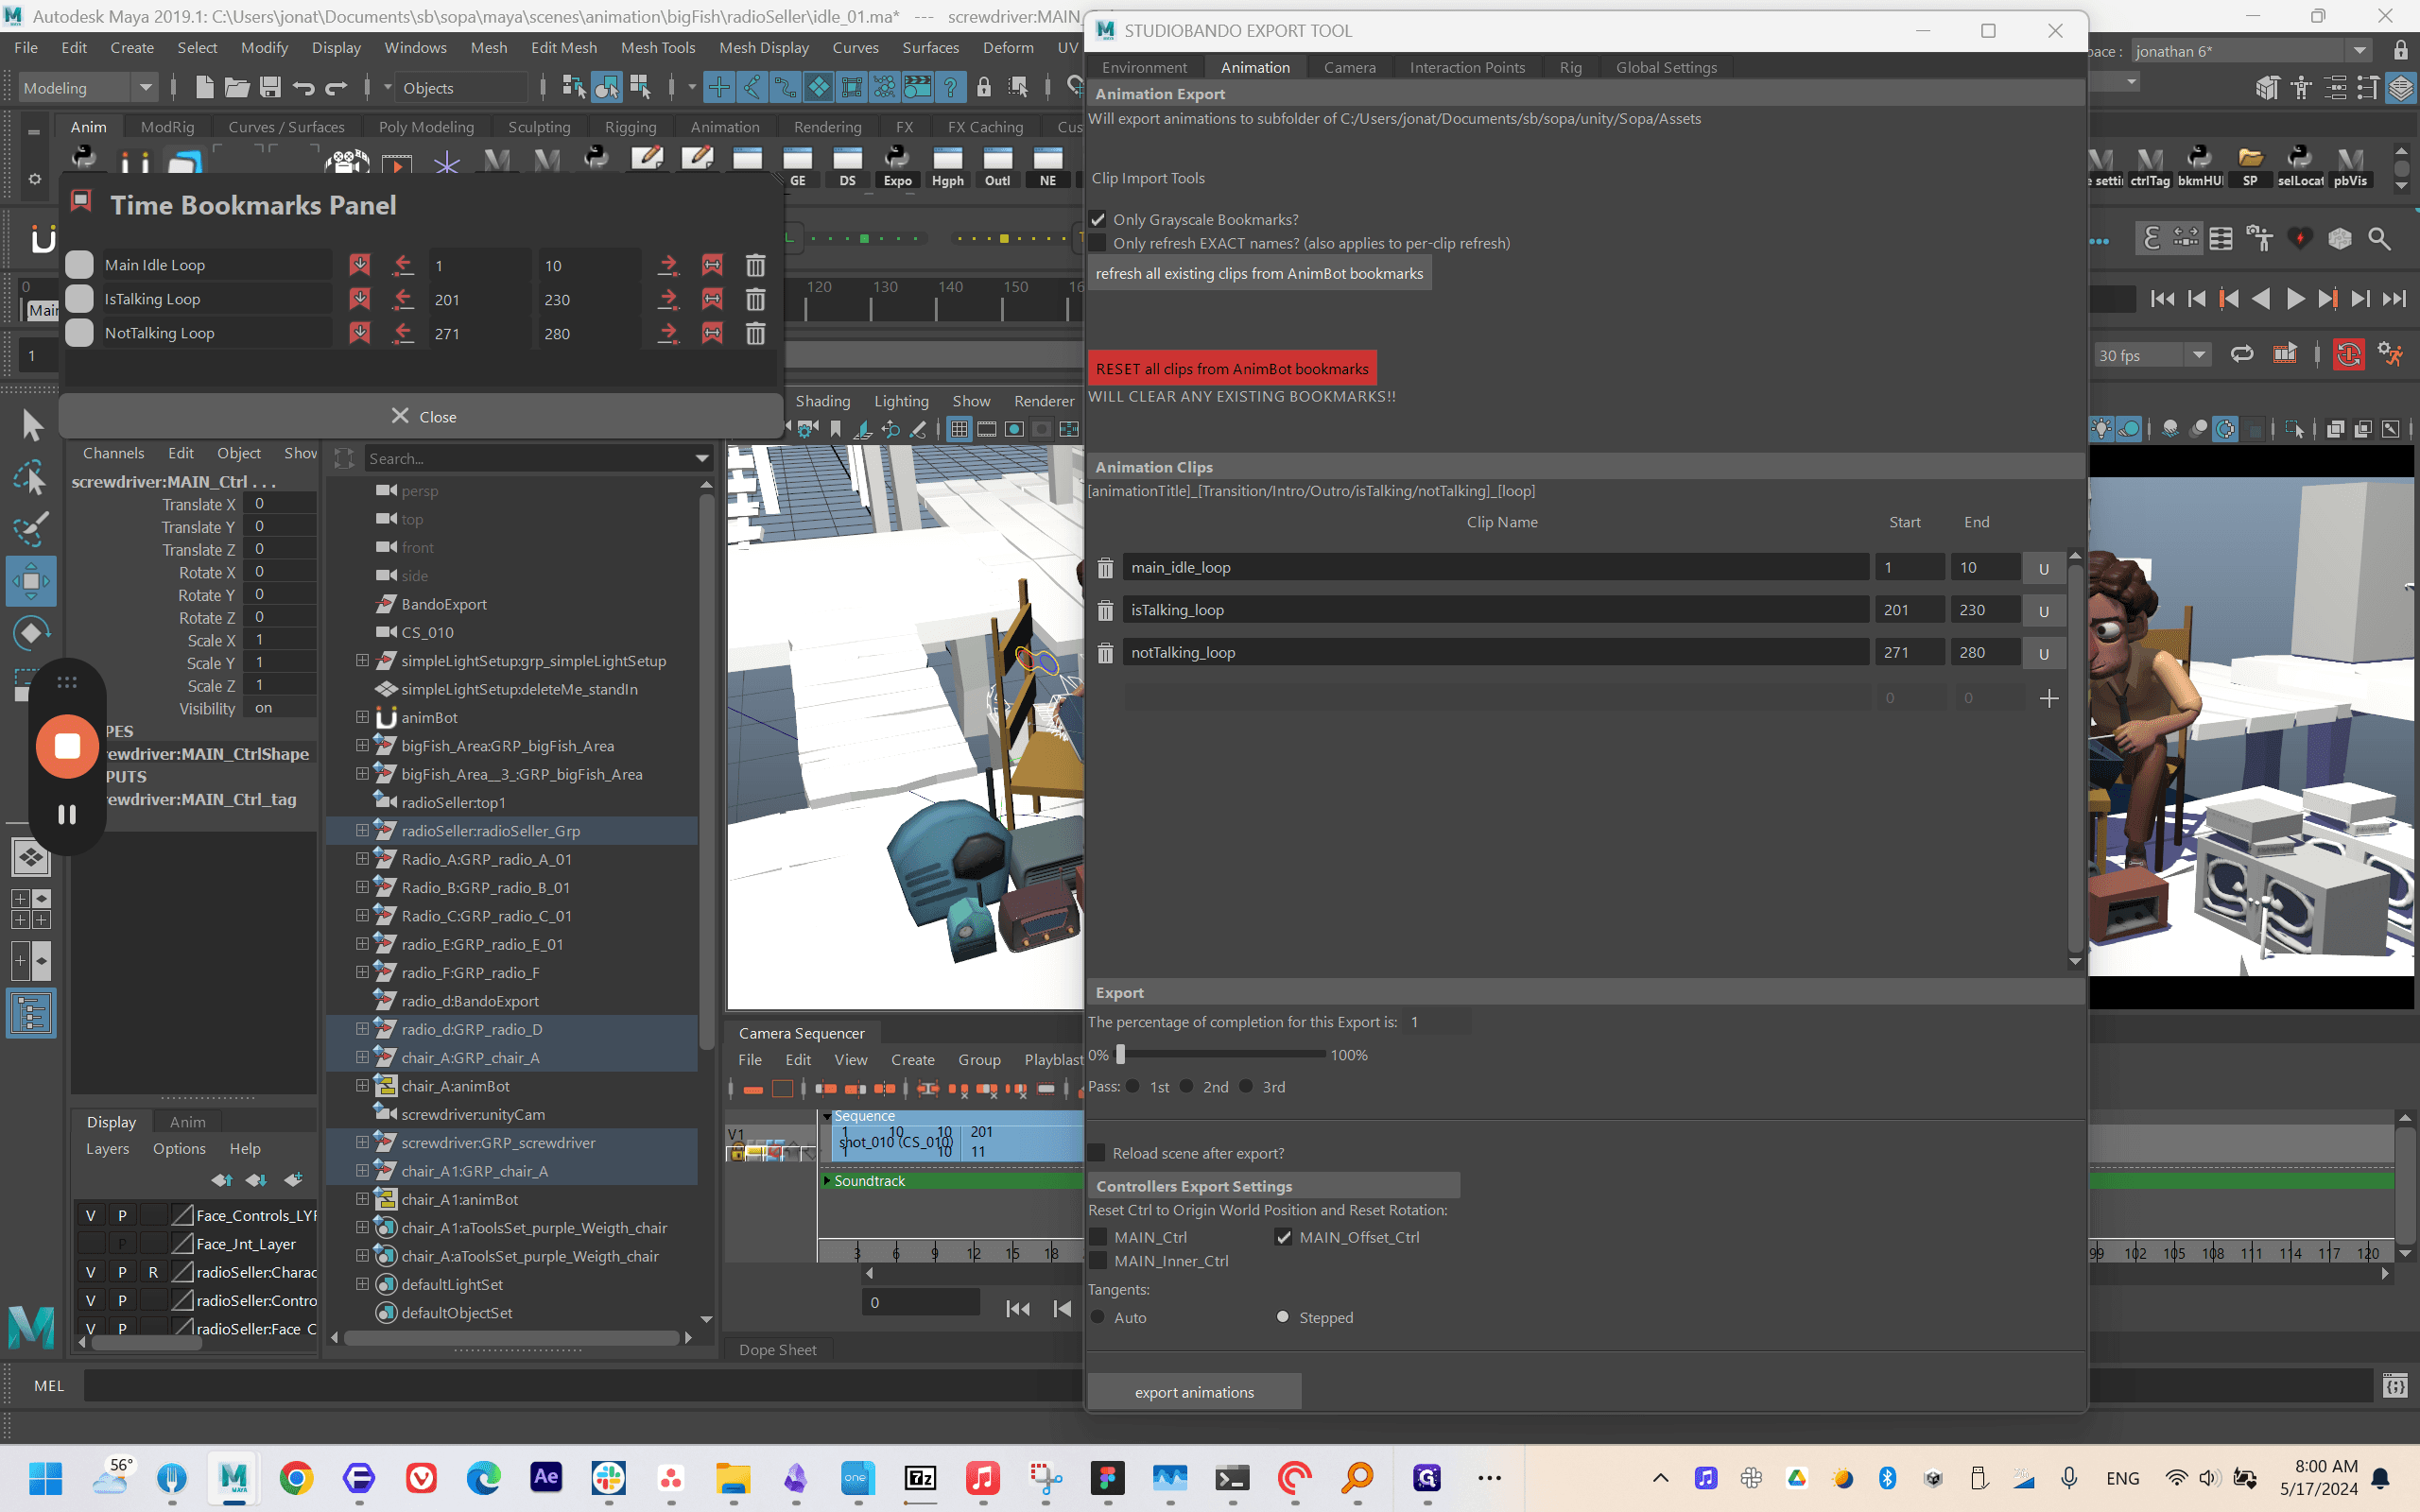Save scene with floppy disk icon
Screen dimensions: 2420x1512
click(270, 88)
